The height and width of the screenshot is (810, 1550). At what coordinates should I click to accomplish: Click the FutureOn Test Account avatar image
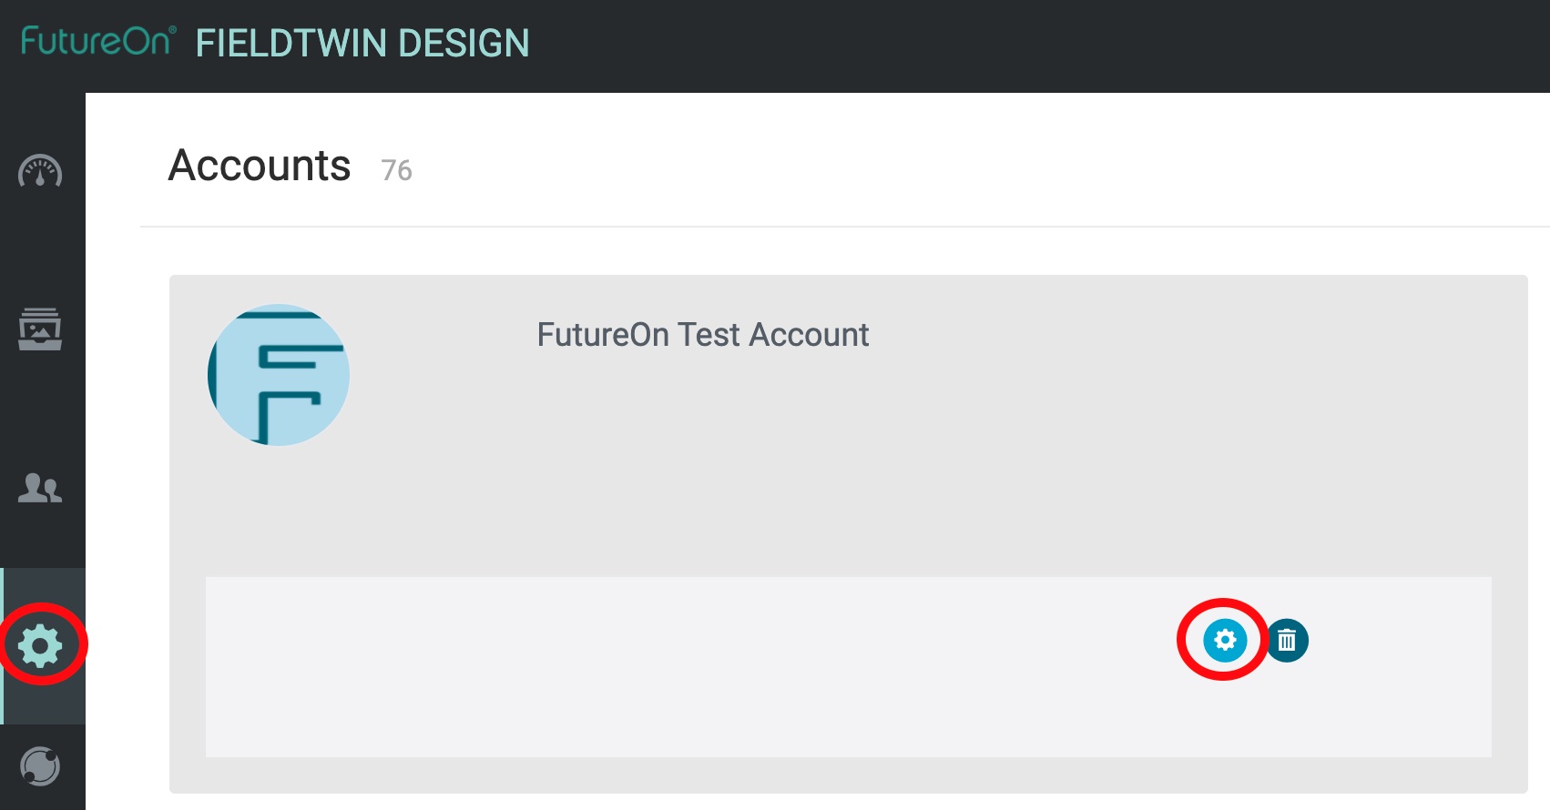(x=279, y=375)
